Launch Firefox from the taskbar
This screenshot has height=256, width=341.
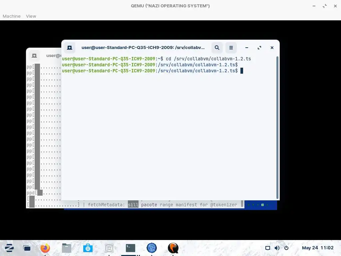point(45,248)
